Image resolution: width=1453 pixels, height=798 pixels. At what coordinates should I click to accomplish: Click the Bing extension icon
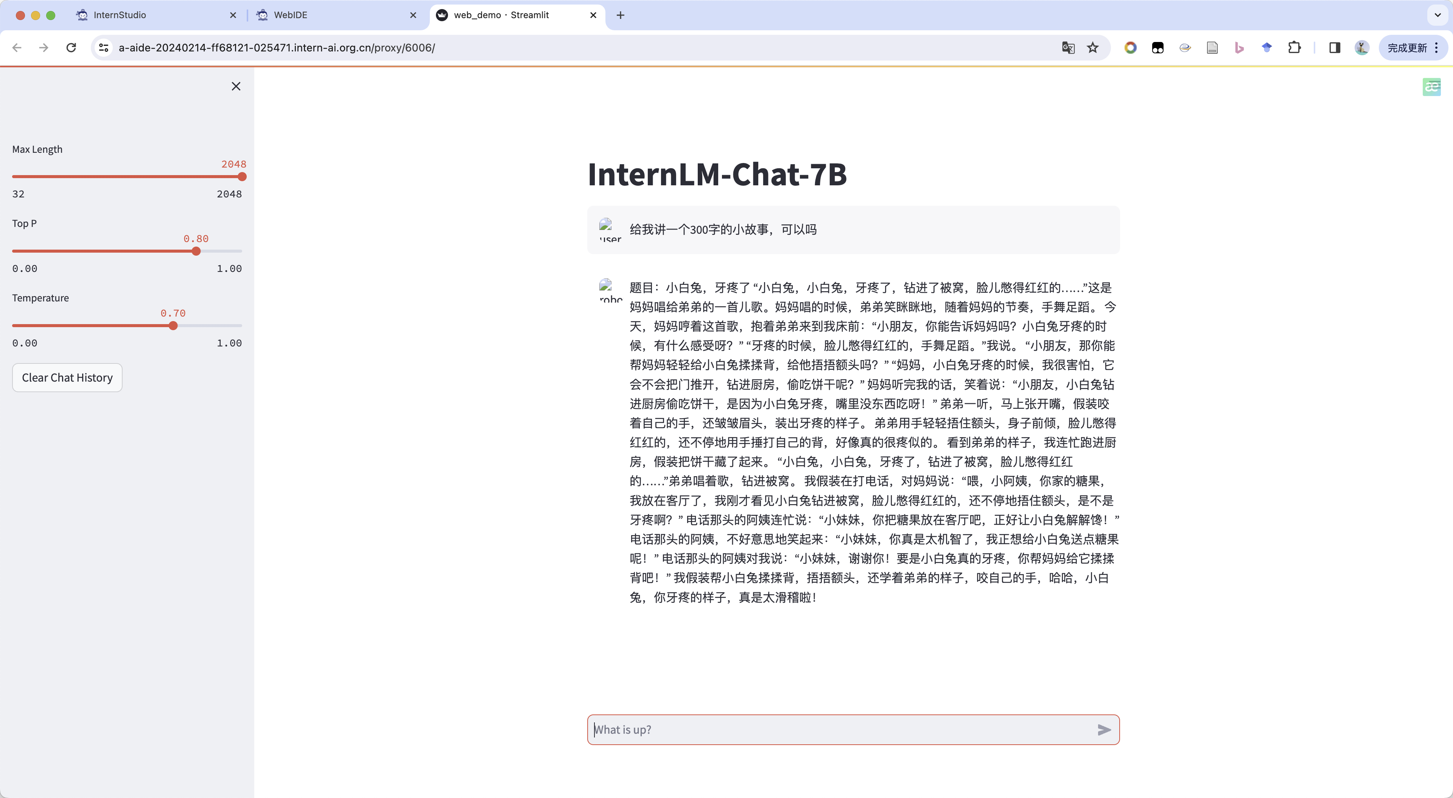[1239, 48]
